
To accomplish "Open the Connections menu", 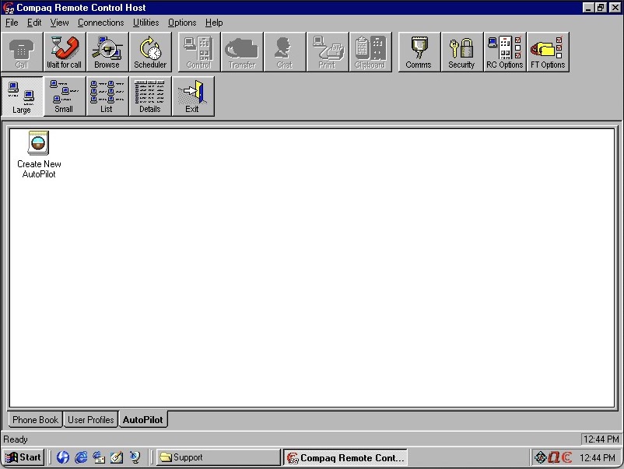I will coord(100,23).
